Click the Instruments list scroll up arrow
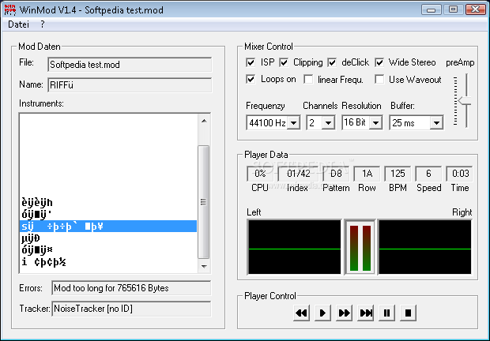 [204, 121]
